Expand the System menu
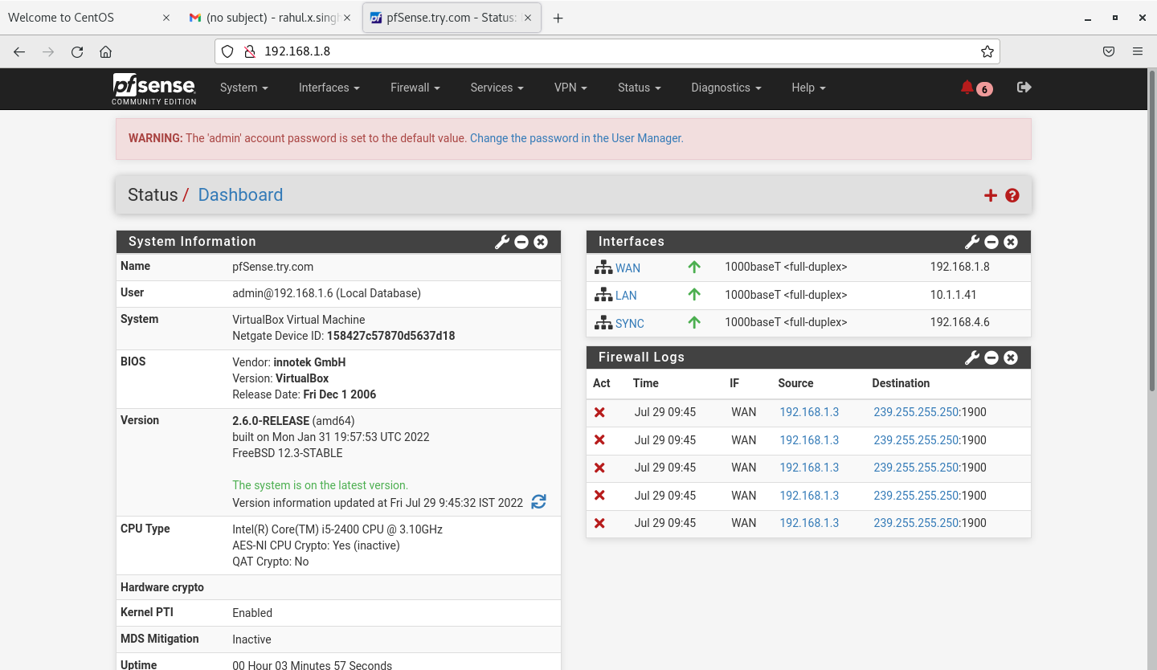This screenshot has width=1157, height=670. [x=244, y=88]
